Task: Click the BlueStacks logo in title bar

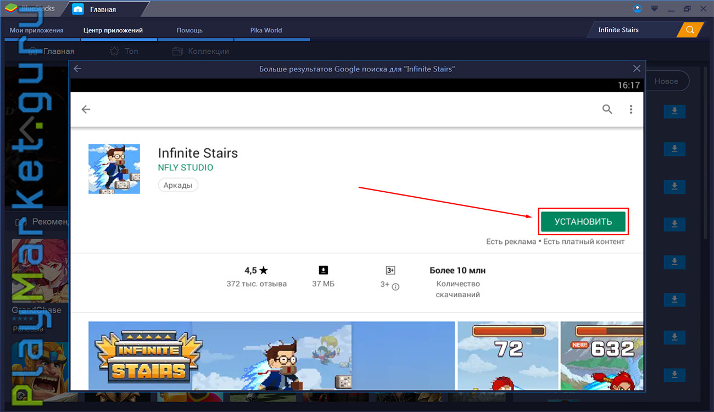Action: [11, 8]
